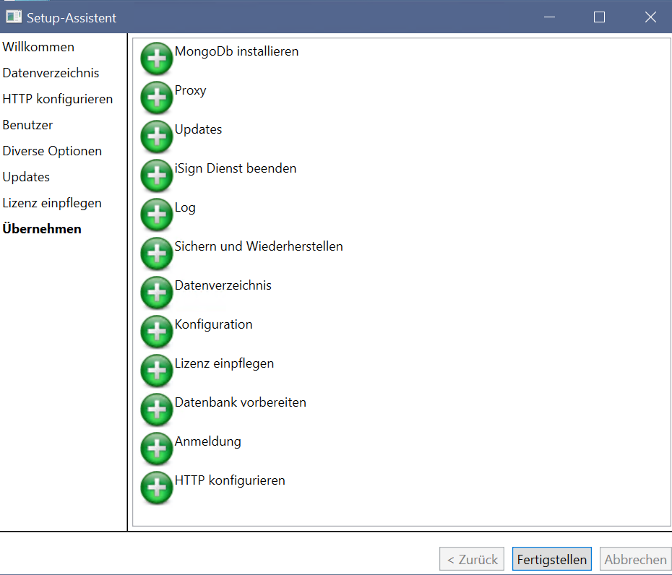Click the plus icon beside Lizenz einpflegen entry
The image size is (672, 575).
coord(156,371)
